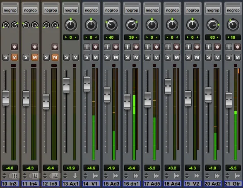Open automation mode selector on 10 In3
243x188 pixels.
[x=4, y=176]
